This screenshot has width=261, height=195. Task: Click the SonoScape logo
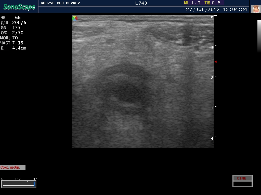click(x=19, y=7)
